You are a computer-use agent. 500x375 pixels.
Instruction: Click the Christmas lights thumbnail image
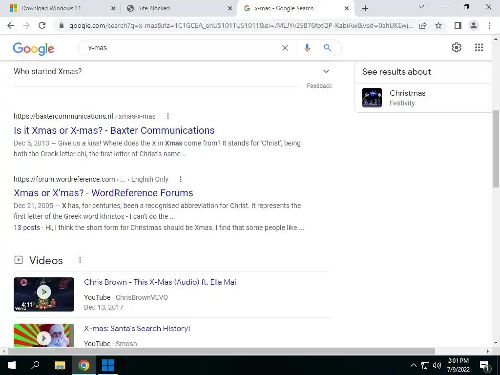tap(372, 98)
